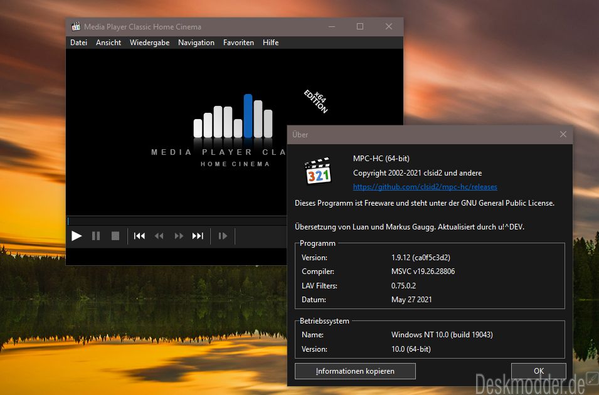
Task: Maximize the Media Player Classic window
Action: (x=360, y=26)
